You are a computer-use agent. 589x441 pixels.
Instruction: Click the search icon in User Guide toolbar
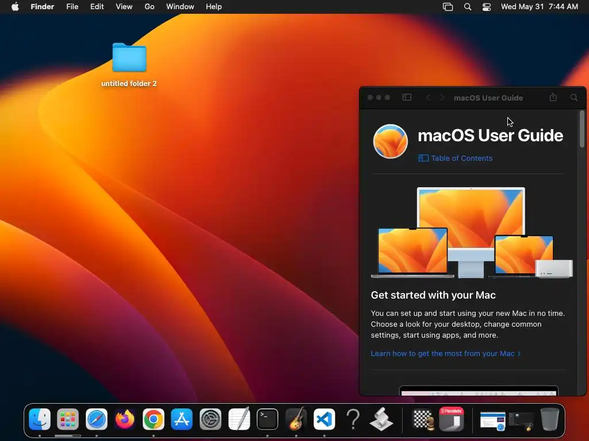[x=574, y=98]
